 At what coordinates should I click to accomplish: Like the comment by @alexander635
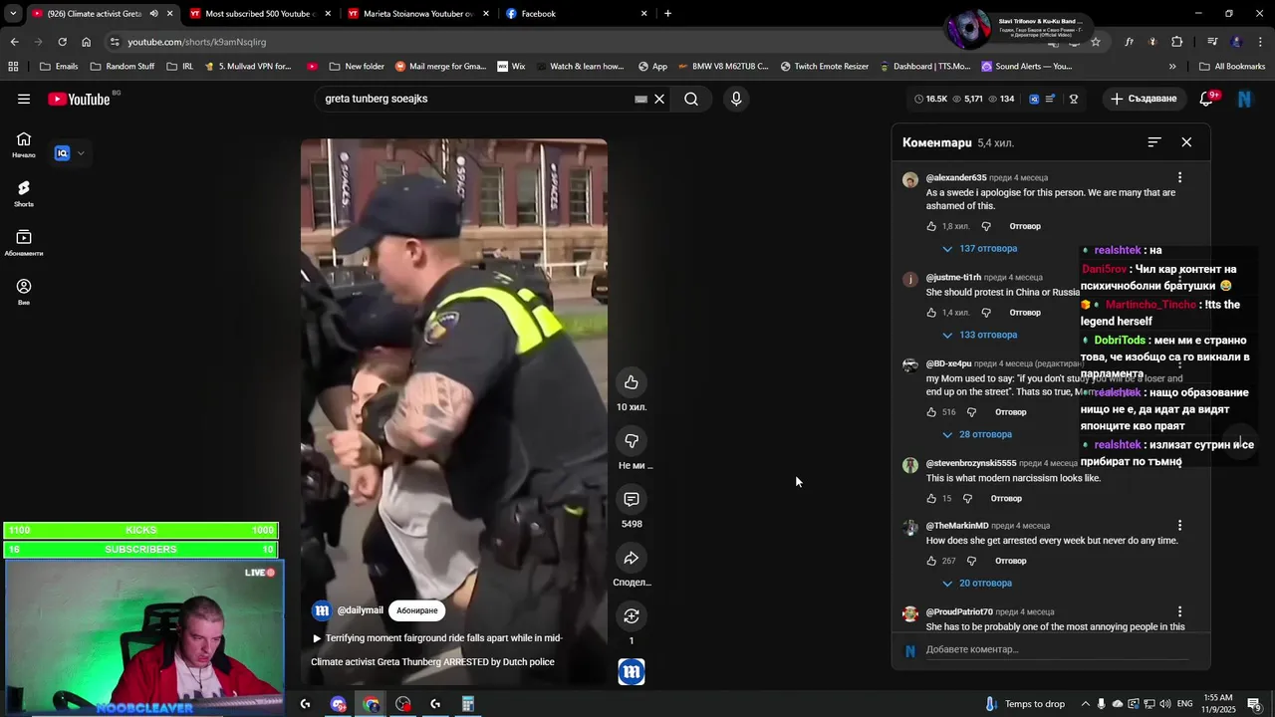931,227
